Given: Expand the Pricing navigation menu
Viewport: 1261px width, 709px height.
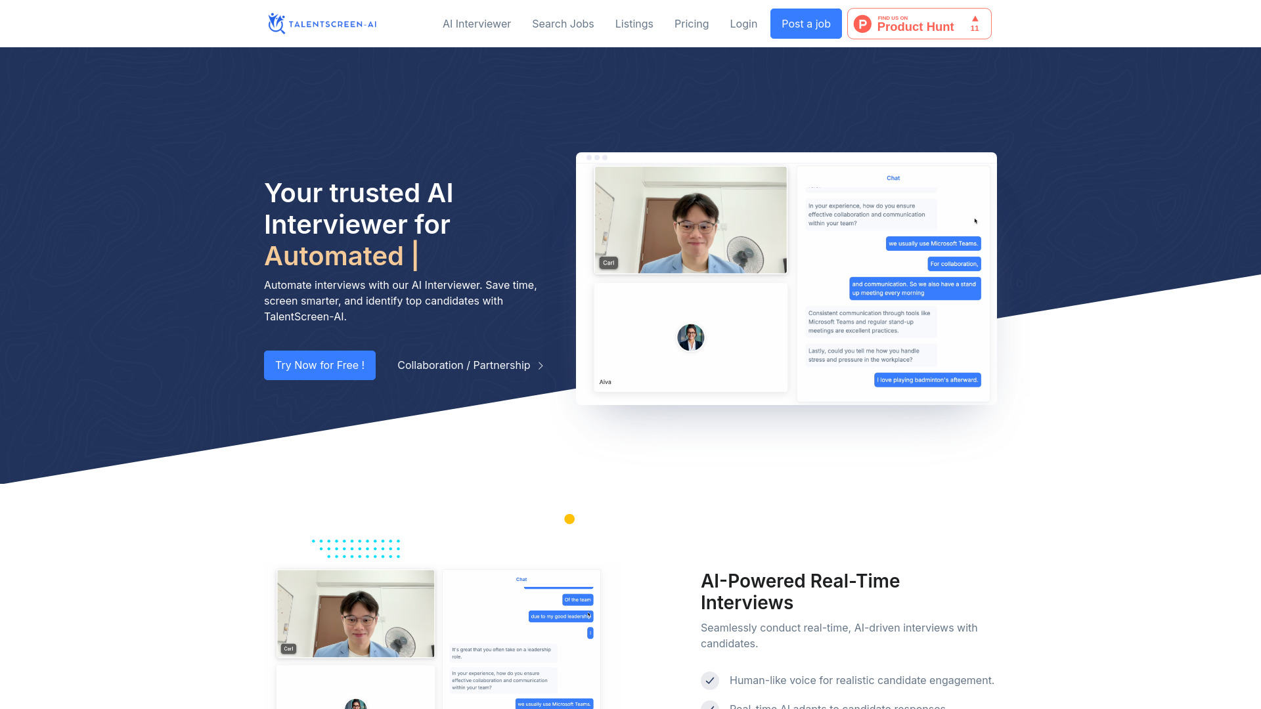Looking at the screenshot, I should (x=691, y=24).
